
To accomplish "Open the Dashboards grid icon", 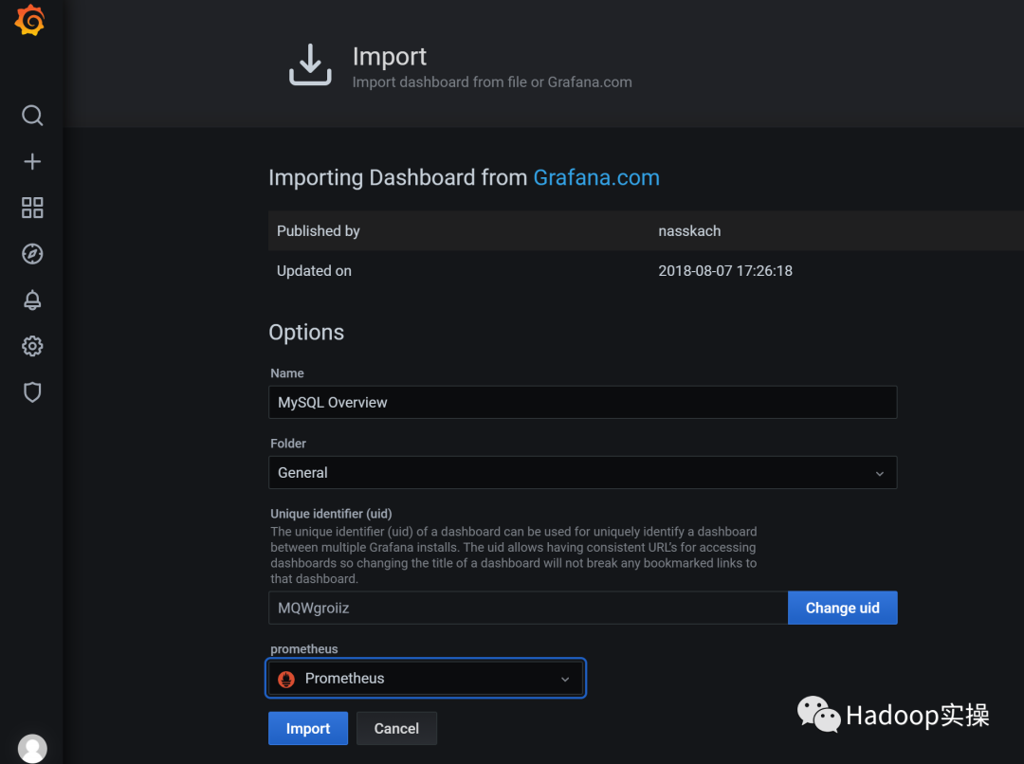I will tap(32, 208).
